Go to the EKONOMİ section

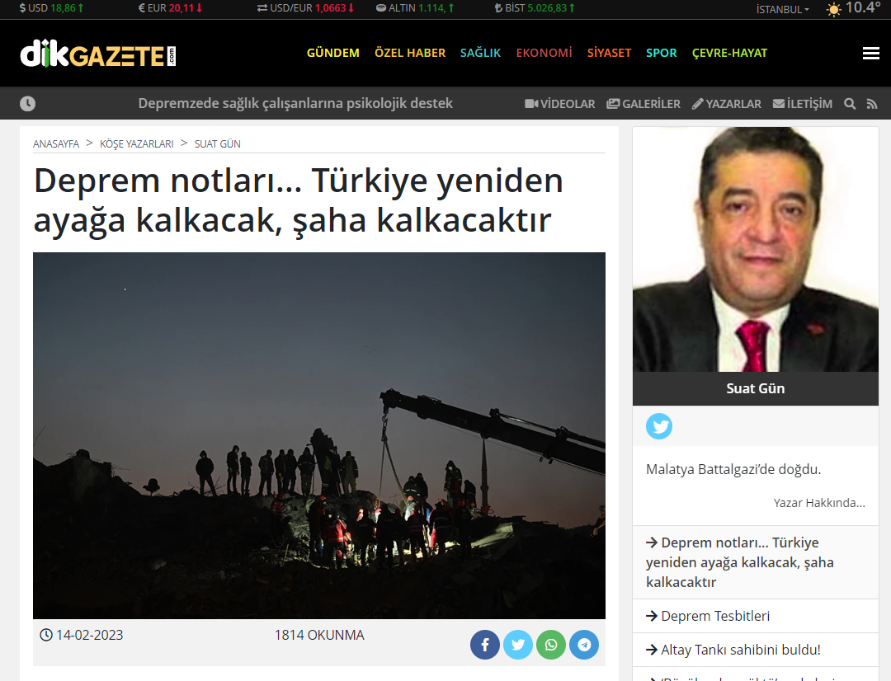[x=544, y=53]
